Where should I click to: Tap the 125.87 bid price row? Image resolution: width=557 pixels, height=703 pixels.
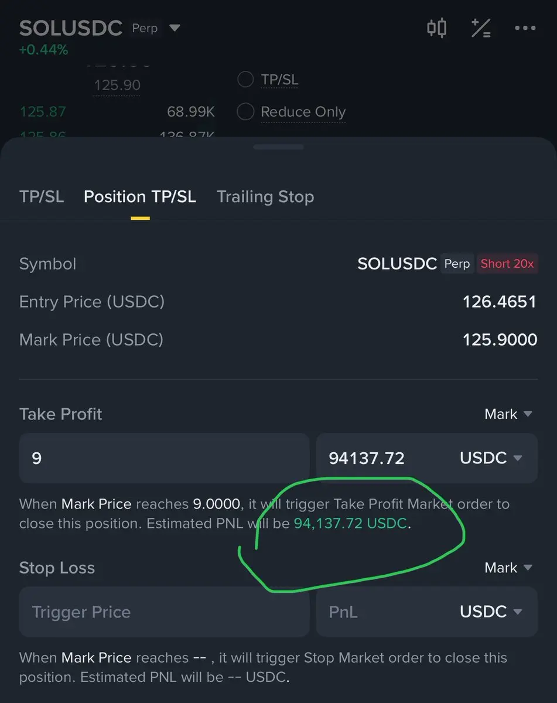(x=43, y=112)
